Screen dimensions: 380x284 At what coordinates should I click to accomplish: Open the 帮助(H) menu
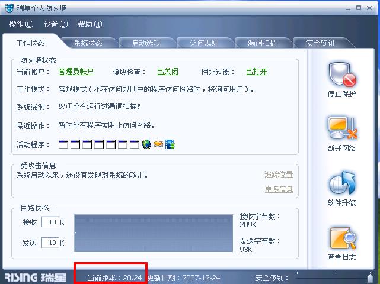pyautogui.click(x=90, y=24)
